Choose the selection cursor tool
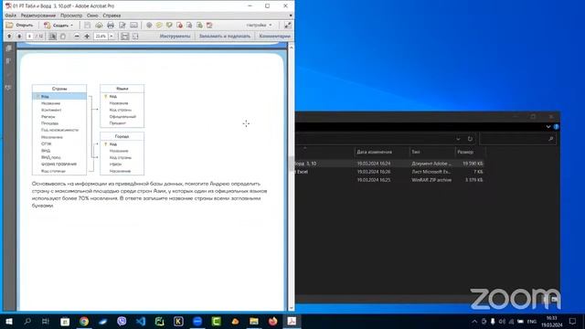Image resolution: width=585 pixels, height=329 pixels. (x=53, y=37)
